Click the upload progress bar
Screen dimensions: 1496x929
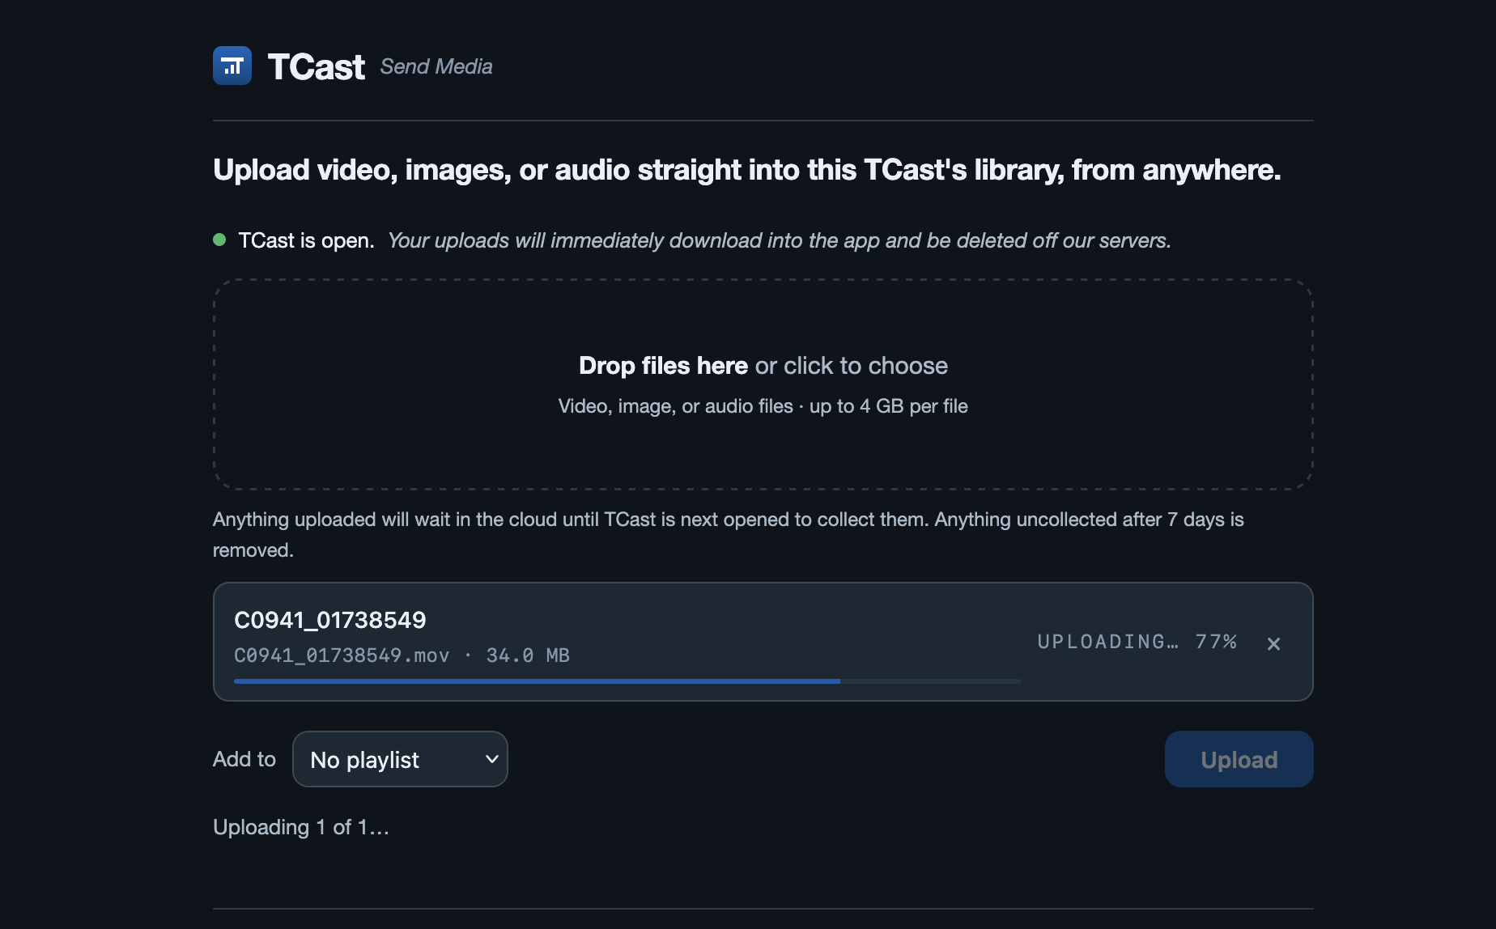point(627,681)
